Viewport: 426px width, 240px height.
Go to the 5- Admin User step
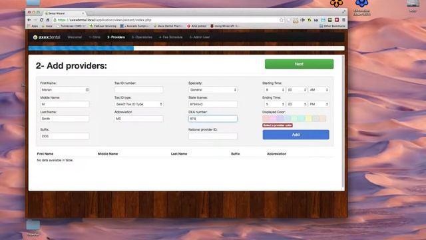pyautogui.click(x=200, y=37)
